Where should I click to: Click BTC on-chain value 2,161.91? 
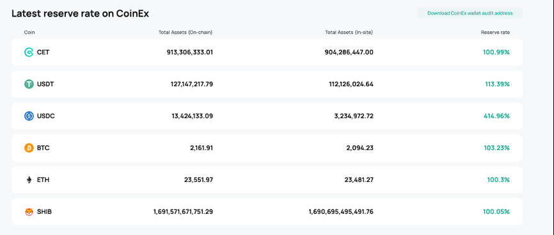coord(202,148)
